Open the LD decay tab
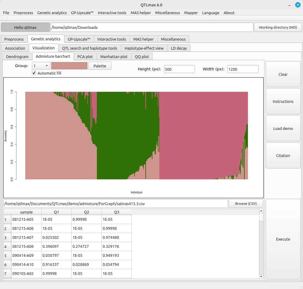This screenshot has width=303, height=289. tap(179, 48)
